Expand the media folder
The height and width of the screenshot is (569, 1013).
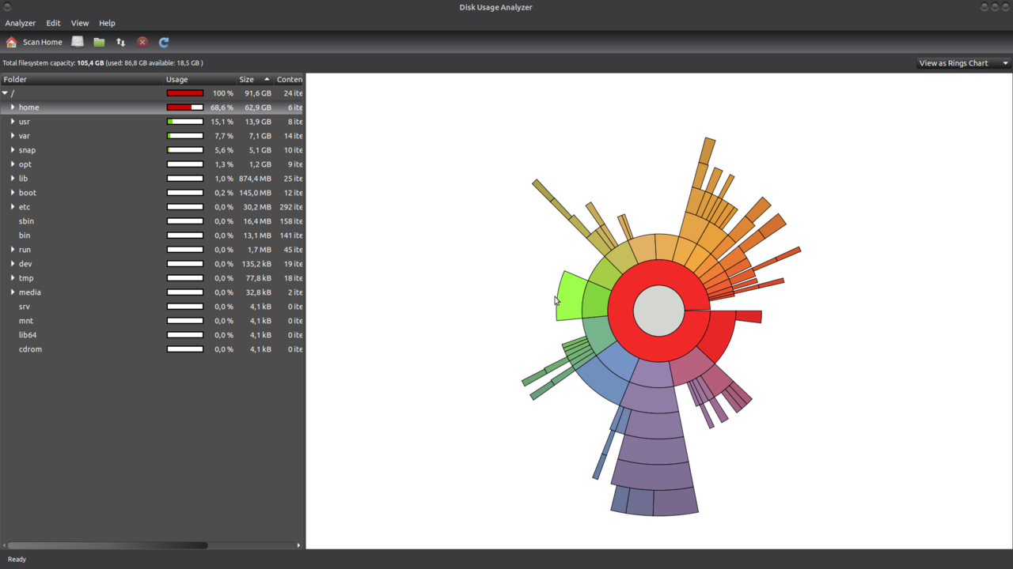[x=13, y=292]
